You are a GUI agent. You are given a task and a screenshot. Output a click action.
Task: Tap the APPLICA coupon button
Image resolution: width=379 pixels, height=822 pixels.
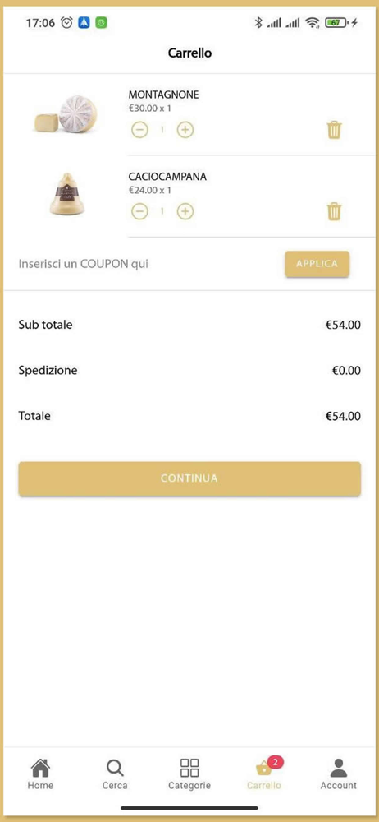coord(317,264)
